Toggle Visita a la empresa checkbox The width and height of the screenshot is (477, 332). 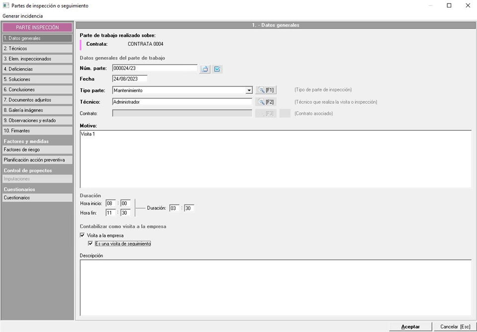[x=82, y=235]
